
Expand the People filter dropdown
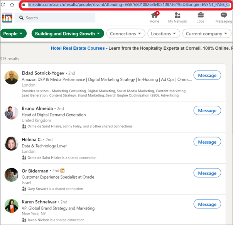tap(14, 34)
